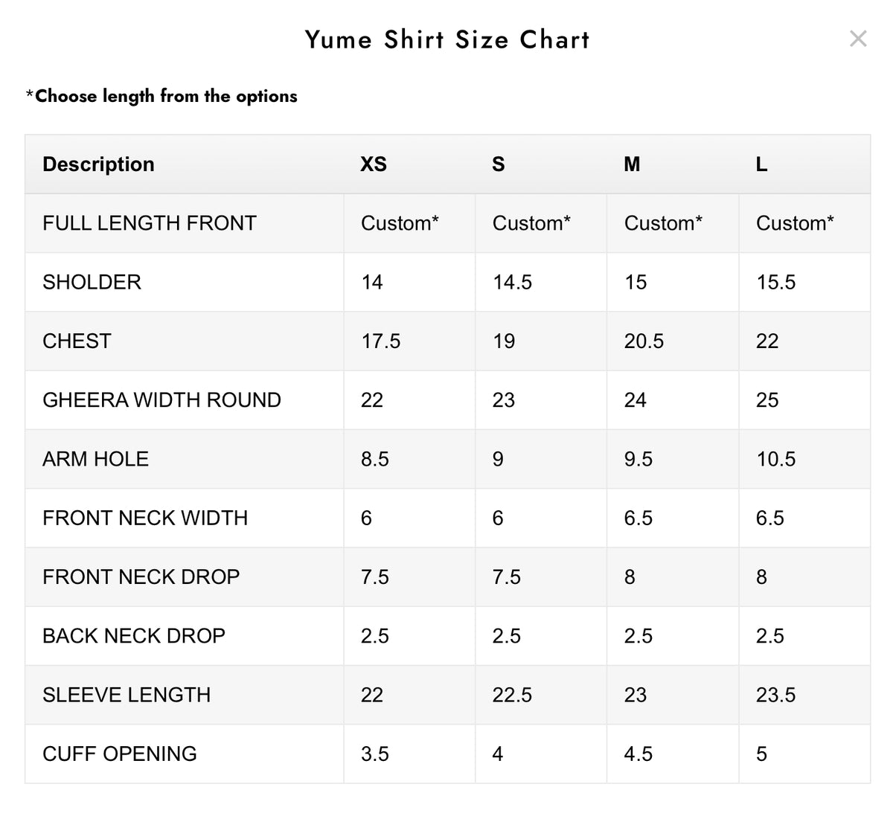Click the M size column header
893x816 pixels.
632,164
